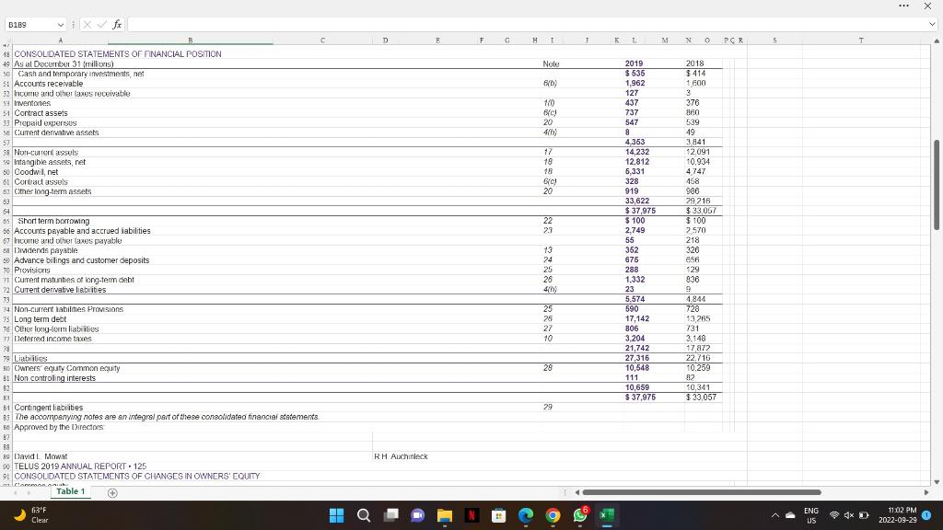Select the 2019 column heading cell
Image resolution: width=943 pixels, height=530 pixels.
(634, 63)
